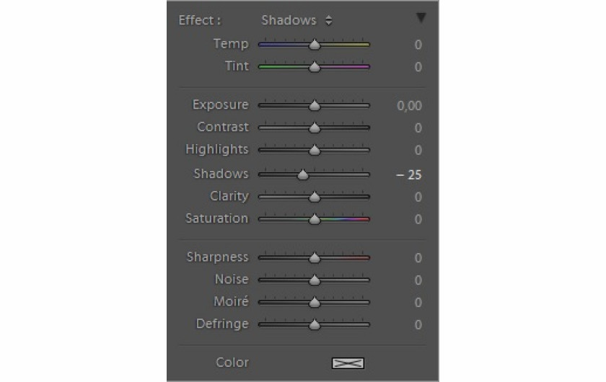Select the Defringe value field
Screen dimensions: 606x382
coord(418,325)
